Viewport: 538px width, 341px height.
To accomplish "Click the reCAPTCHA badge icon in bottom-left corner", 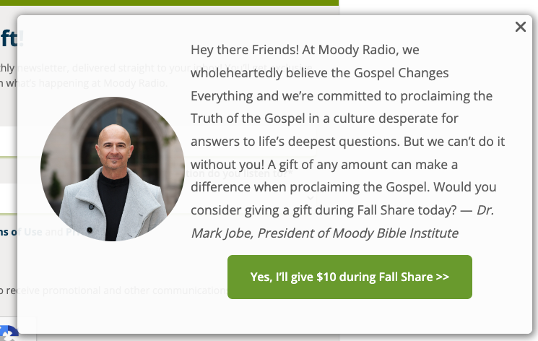I will point(7,334).
